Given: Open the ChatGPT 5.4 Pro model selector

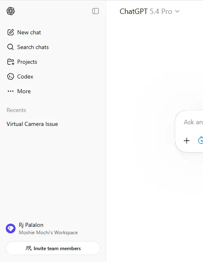Looking at the screenshot, I should point(149,11).
